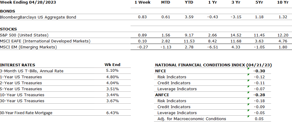Select Leverage Indicators value -0.05 under ANFCI
292x124 pixels.
pyautogui.click(x=259, y=113)
